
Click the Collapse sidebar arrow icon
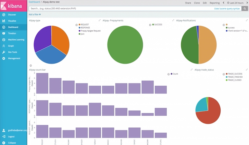4,143
